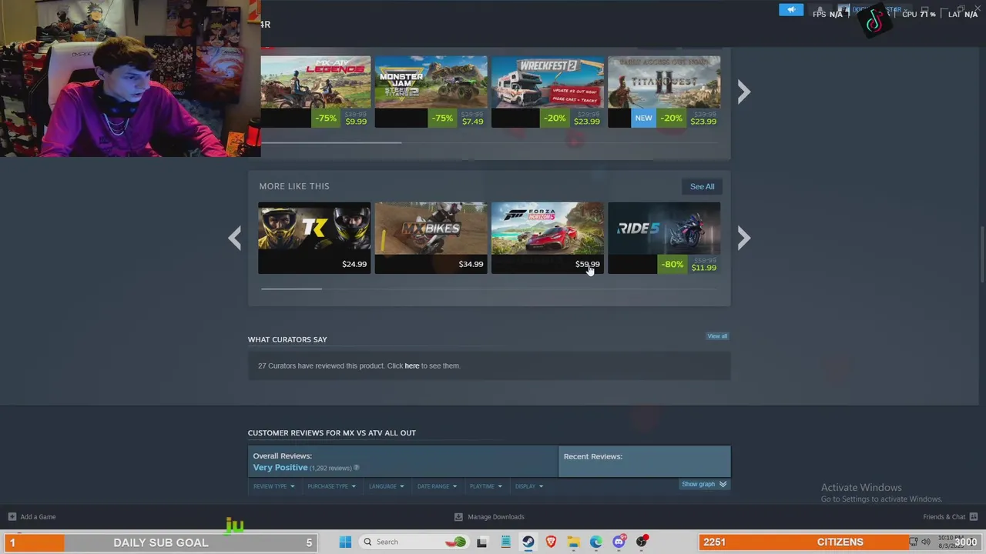Click Forza Horizon 5 $59.99 price
The height and width of the screenshot is (554, 986).
pos(587,264)
